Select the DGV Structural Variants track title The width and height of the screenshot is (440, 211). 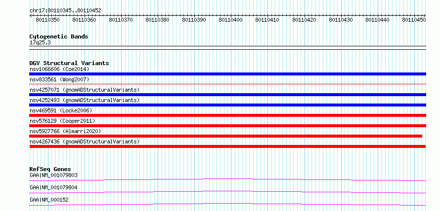tap(69, 63)
